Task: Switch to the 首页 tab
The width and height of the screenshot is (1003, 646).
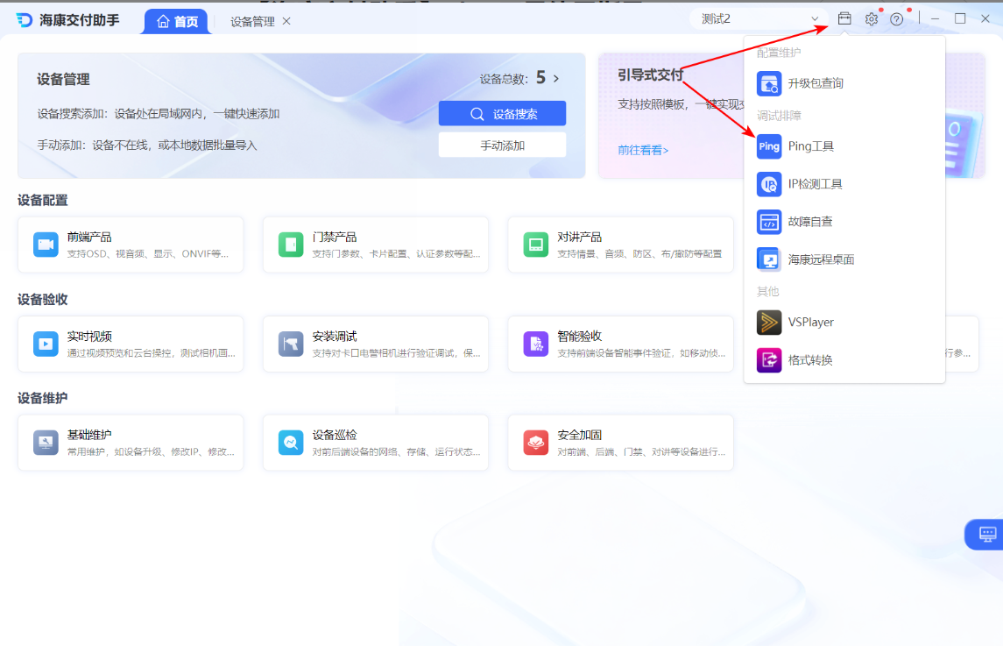Action: point(177,22)
